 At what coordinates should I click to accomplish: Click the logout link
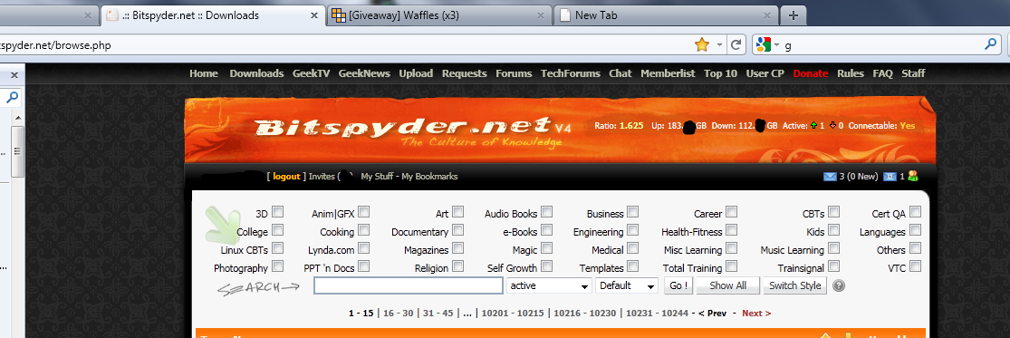click(x=286, y=177)
